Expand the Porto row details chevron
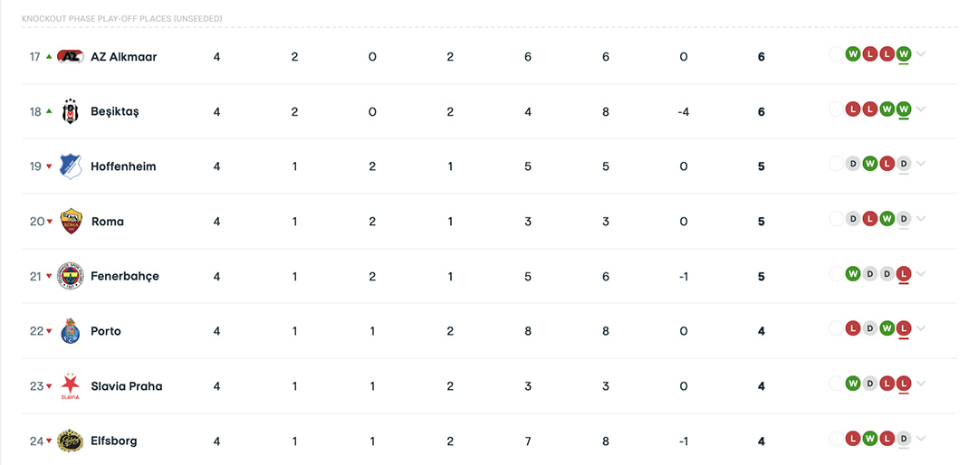This screenshot has width=978, height=465. 921,328
